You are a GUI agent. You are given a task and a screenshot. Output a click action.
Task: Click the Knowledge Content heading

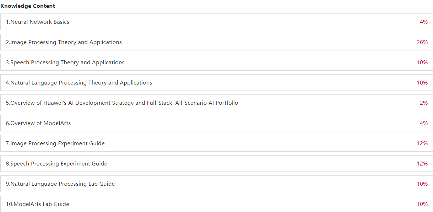(x=28, y=6)
